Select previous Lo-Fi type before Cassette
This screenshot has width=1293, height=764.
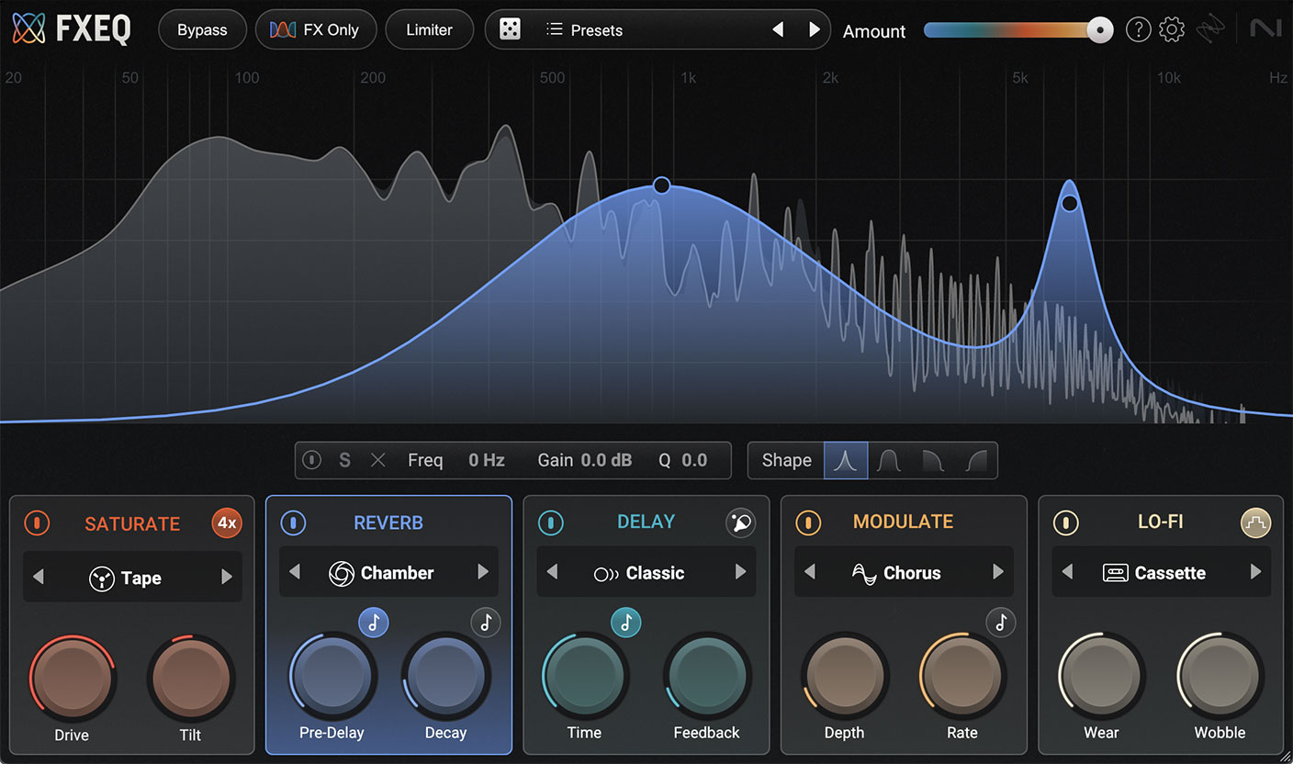1067,572
